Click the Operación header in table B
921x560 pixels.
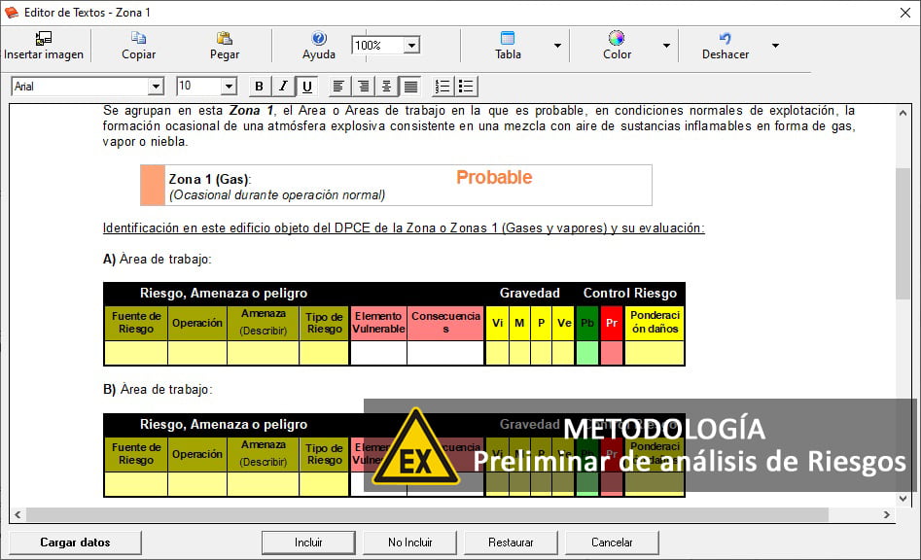197,454
